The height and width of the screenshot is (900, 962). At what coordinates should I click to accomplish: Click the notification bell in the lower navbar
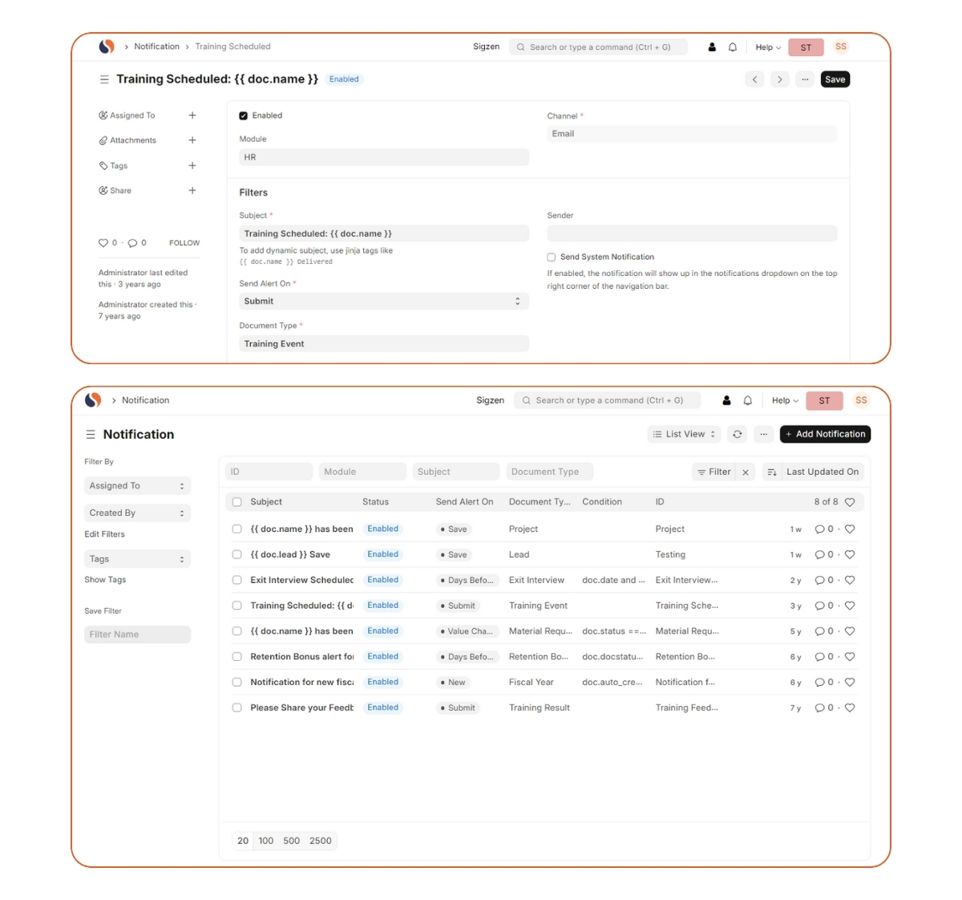pyautogui.click(x=747, y=400)
